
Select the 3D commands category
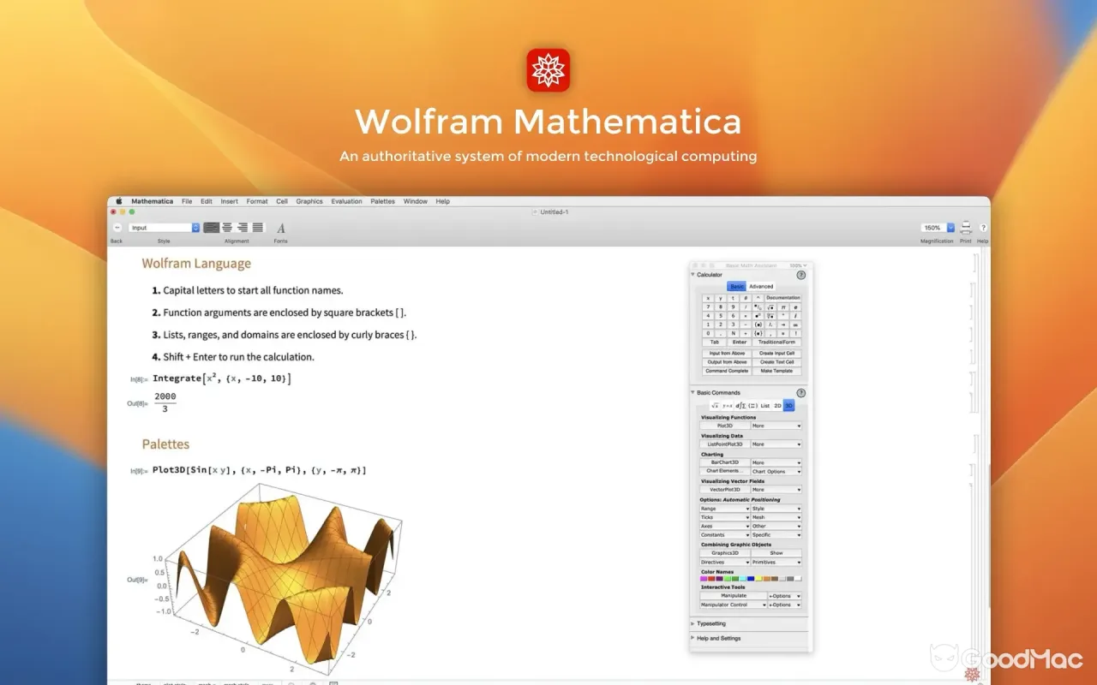pos(789,405)
